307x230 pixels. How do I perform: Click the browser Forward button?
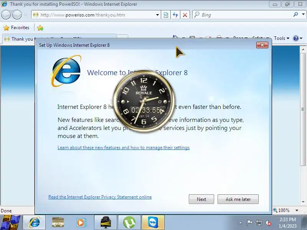coord(17,15)
